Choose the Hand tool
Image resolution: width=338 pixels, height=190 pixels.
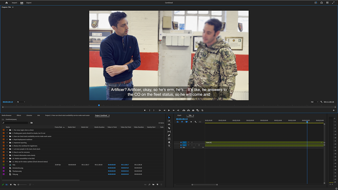tap(169, 142)
